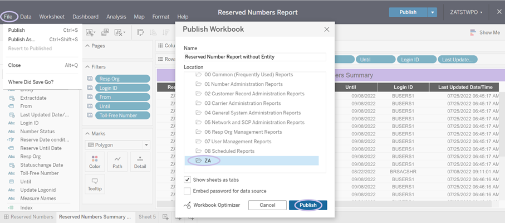
Task: Open the Detail mark card
Action: (x=140, y=162)
